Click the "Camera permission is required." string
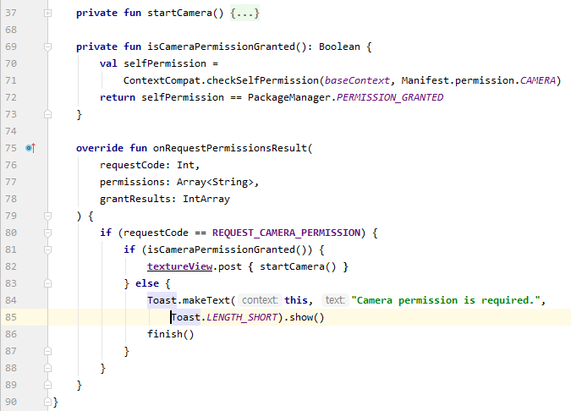The width and height of the screenshot is (571, 411). (448, 300)
